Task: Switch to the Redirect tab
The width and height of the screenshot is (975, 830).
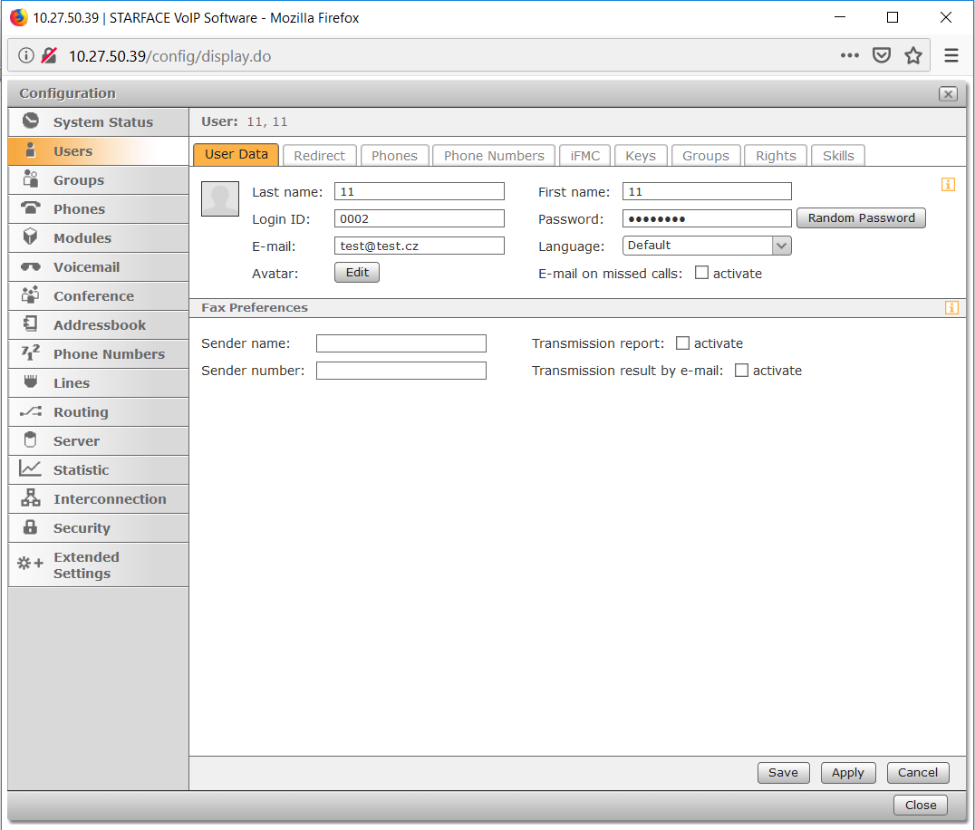Action: [320, 156]
